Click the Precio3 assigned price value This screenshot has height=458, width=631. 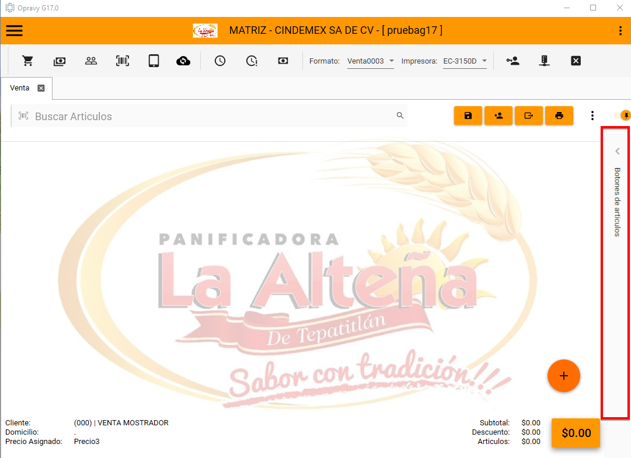pos(86,442)
